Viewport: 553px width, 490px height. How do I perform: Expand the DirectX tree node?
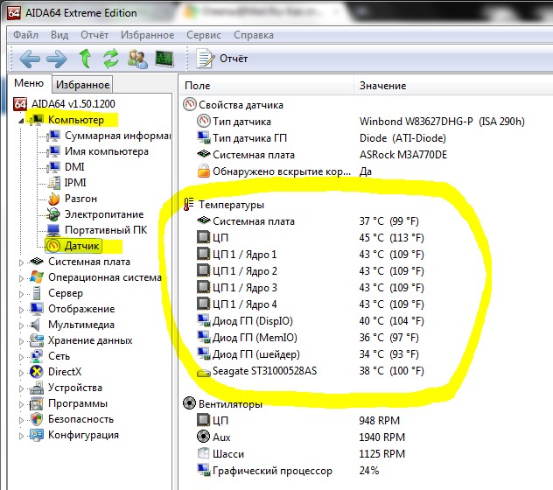(x=21, y=372)
